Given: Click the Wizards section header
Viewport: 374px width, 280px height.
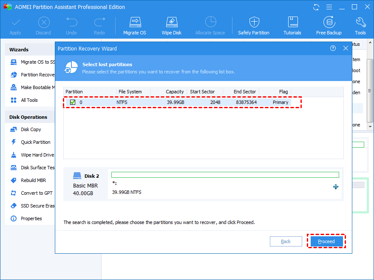Looking at the screenshot, I should tap(19, 50).
